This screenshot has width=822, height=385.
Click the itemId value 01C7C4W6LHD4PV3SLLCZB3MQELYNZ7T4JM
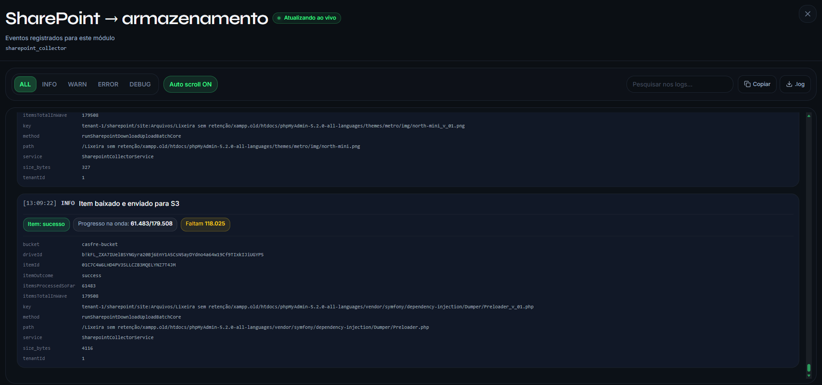point(129,265)
